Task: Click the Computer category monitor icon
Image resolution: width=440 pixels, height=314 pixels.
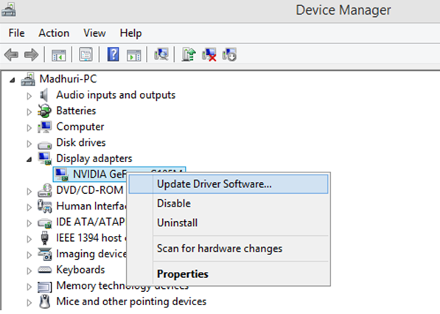Action: (x=44, y=127)
